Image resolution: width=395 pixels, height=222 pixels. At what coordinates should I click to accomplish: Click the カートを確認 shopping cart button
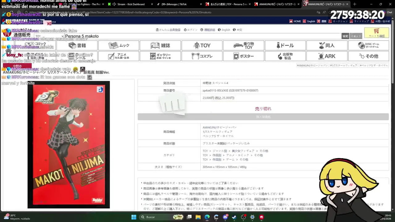pos(376,33)
